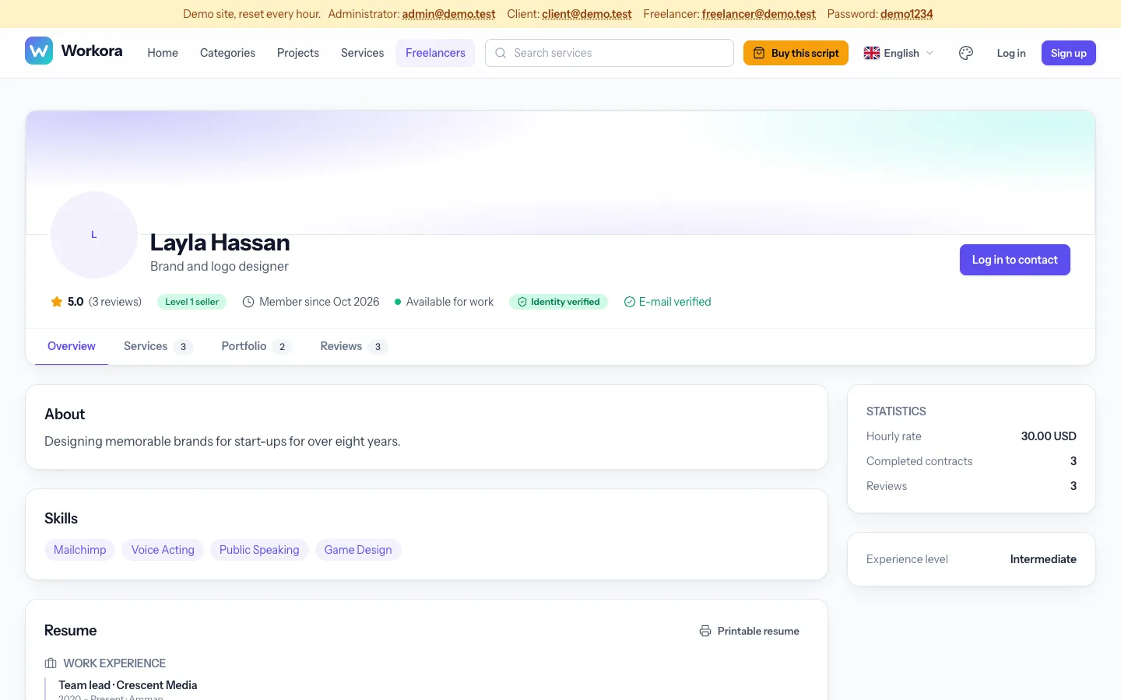Click the shield icon in Identity verified
Image resolution: width=1121 pixels, height=700 pixels.
[x=522, y=302]
